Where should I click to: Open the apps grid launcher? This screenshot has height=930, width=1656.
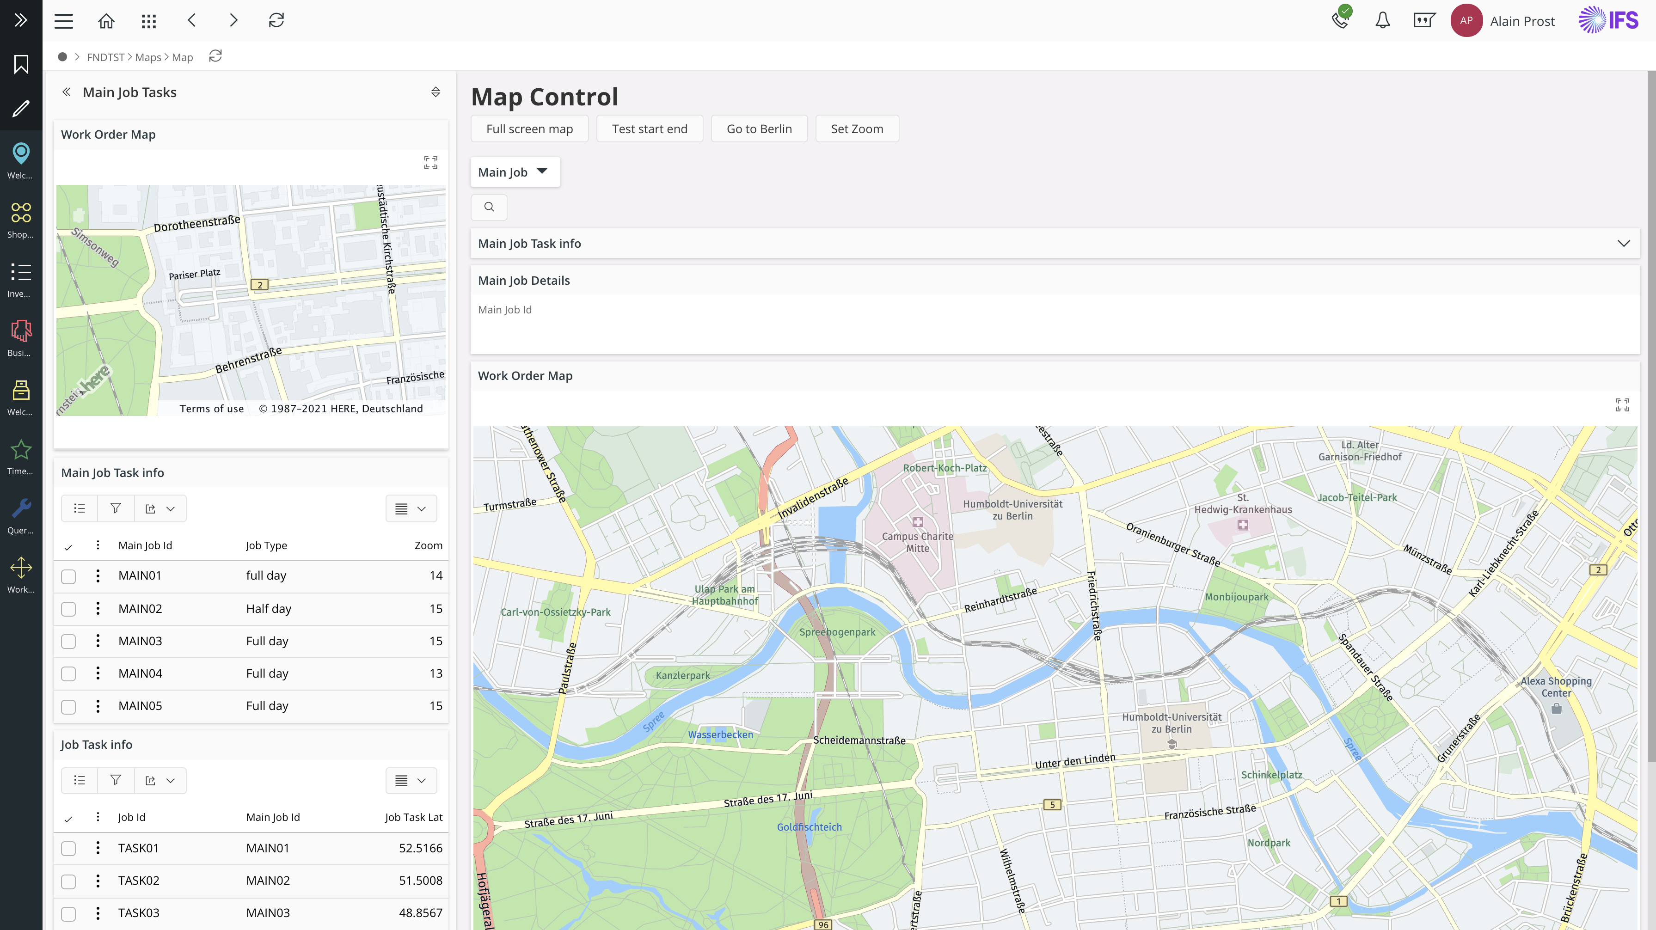148,20
